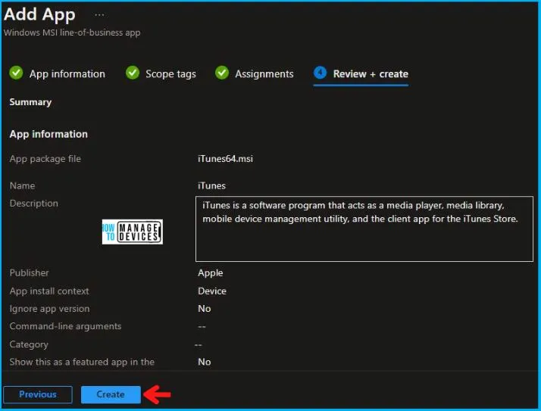Click the green check icon next to App information
541x411 pixels.
[16, 73]
